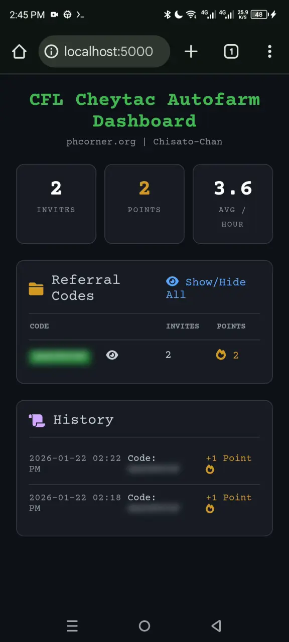Click the INVITES column header in table
289x642 pixels.
183,326
